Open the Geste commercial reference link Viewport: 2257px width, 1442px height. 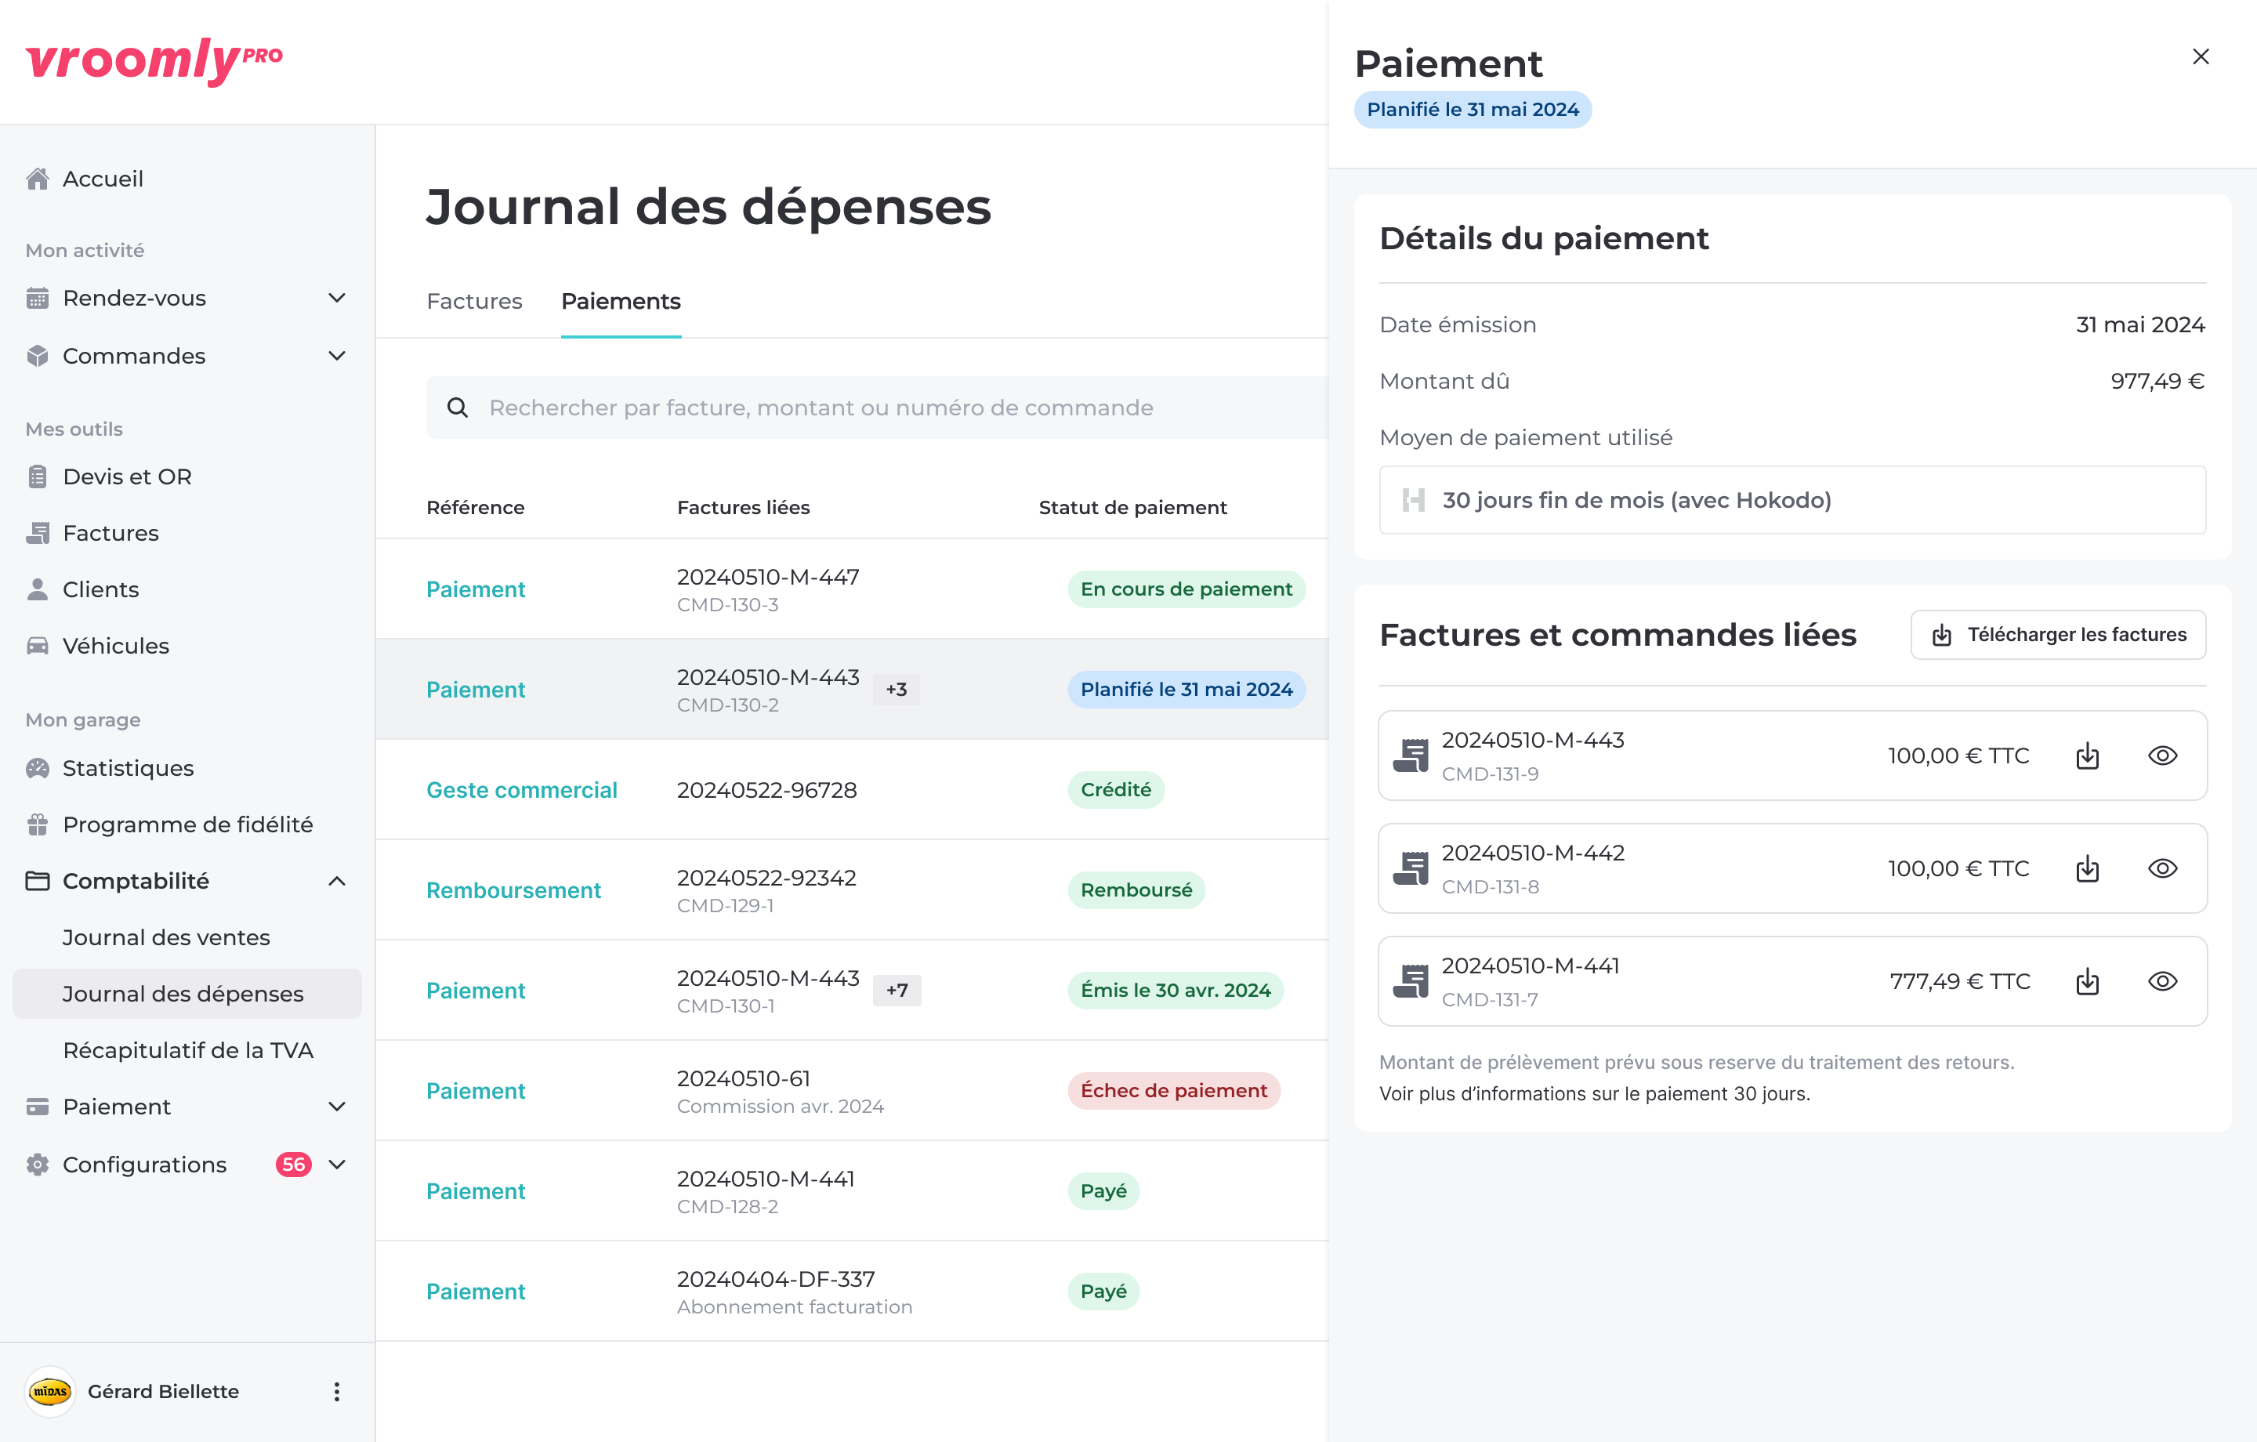tap(521, 791)
